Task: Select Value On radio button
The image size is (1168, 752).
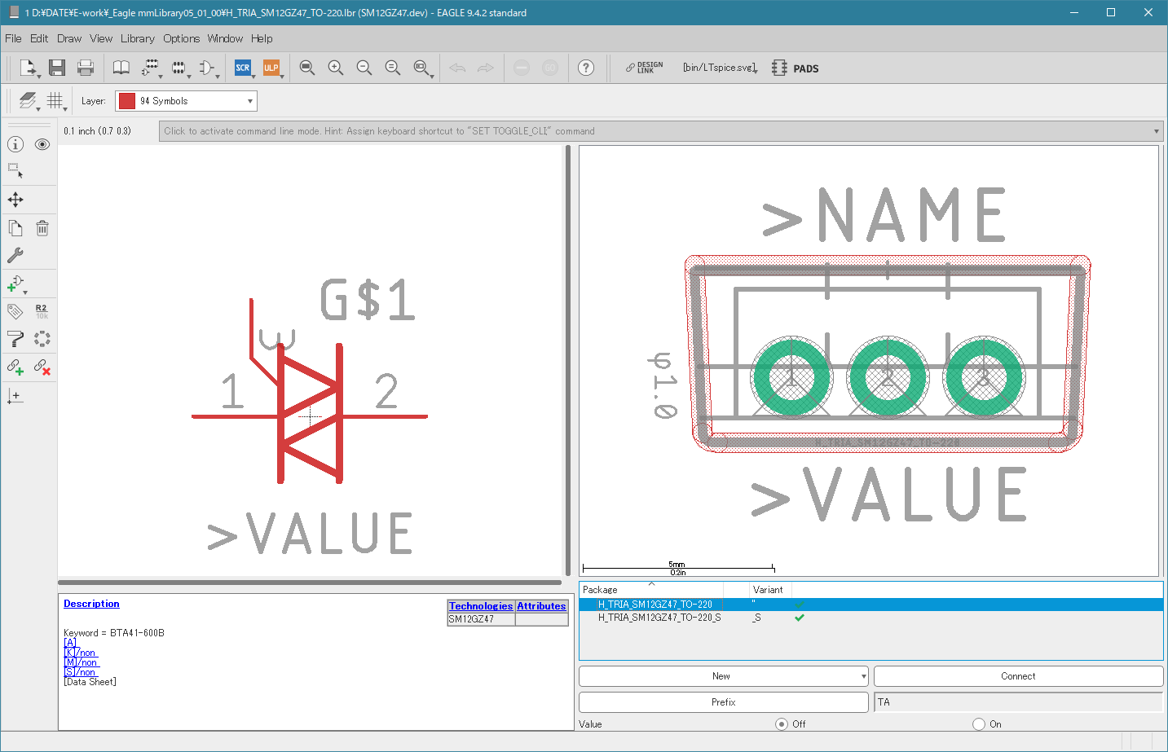Action: [x=979, y=724]
